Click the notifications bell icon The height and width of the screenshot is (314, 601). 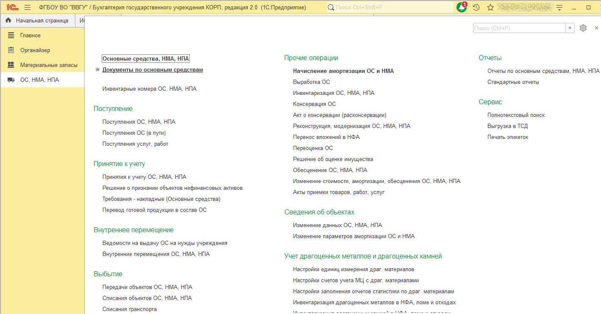pyautogui.click(x=462, y=7)
